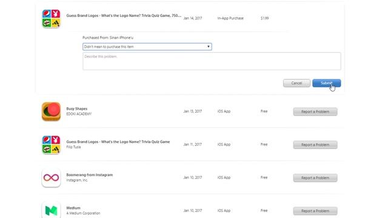This screenshot has height=218, width=388.
Task: Click the 'Guess Brand Logos ... 750...' purchase title
Action: tap(124, 16)
